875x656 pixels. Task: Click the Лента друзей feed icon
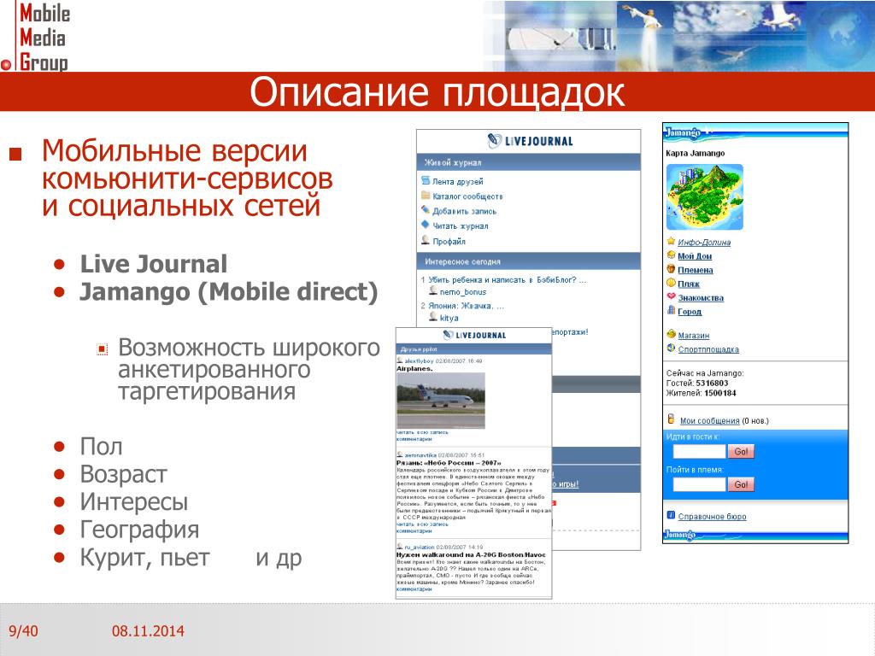(x=426, y=180)
